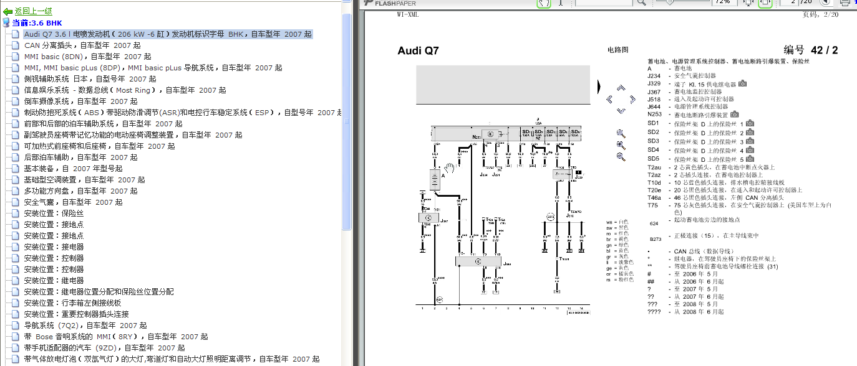Click the FlashPaper previous page button

tap(825, 2)
